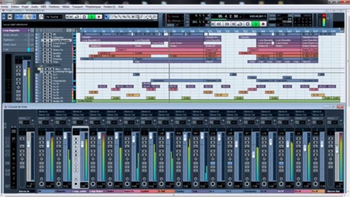Collapse the folder track in track list
The width and height of the screenshot is (350, 197).
coord(41,69)
